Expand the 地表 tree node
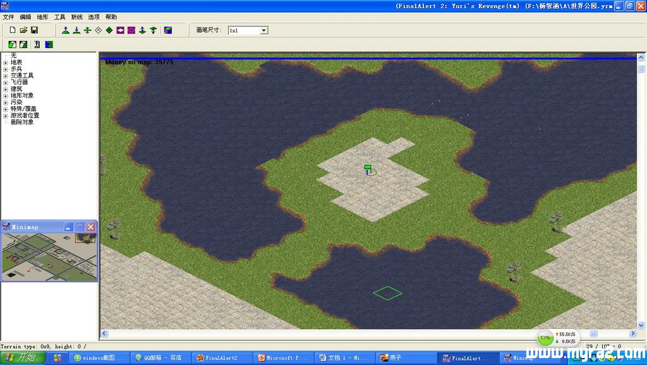 coord(5,63)
